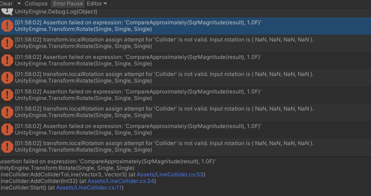Viewport: 371px width, 196px height.
Task: Click the error icon of the first NaN rotation entry
Action: point(7,43)
